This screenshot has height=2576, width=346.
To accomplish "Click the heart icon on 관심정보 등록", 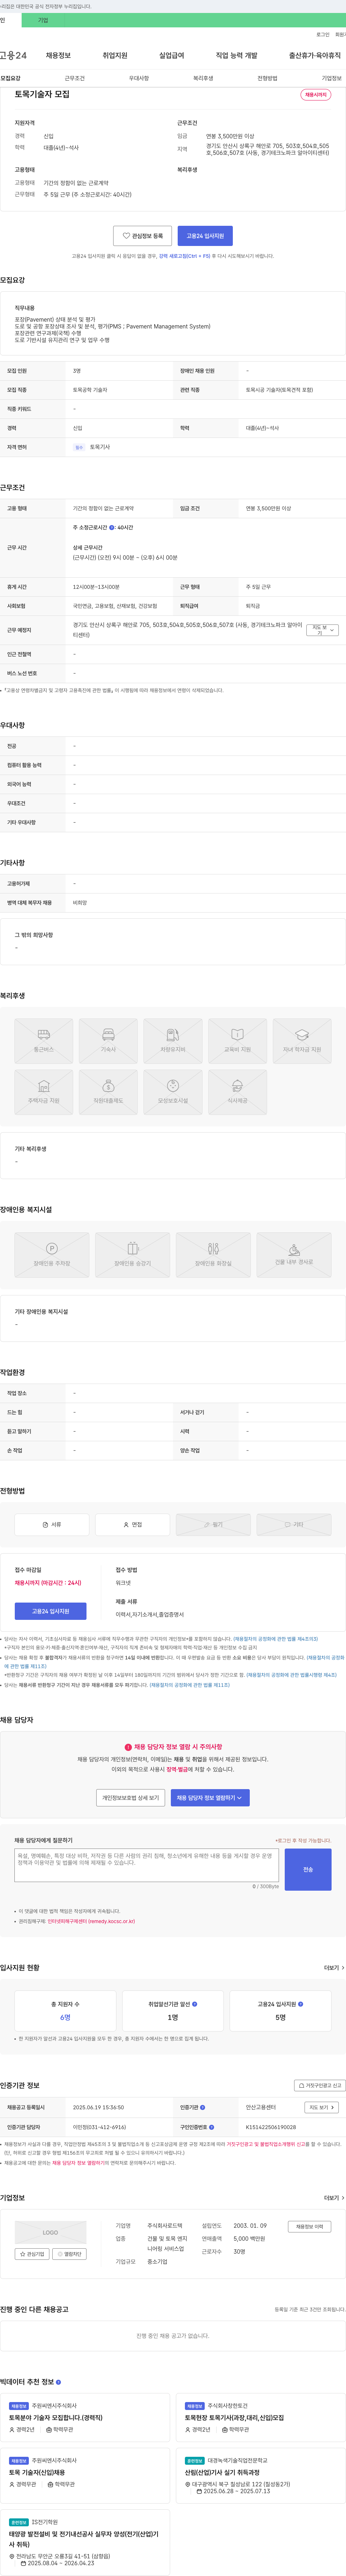I will click(x=126, y=236).
